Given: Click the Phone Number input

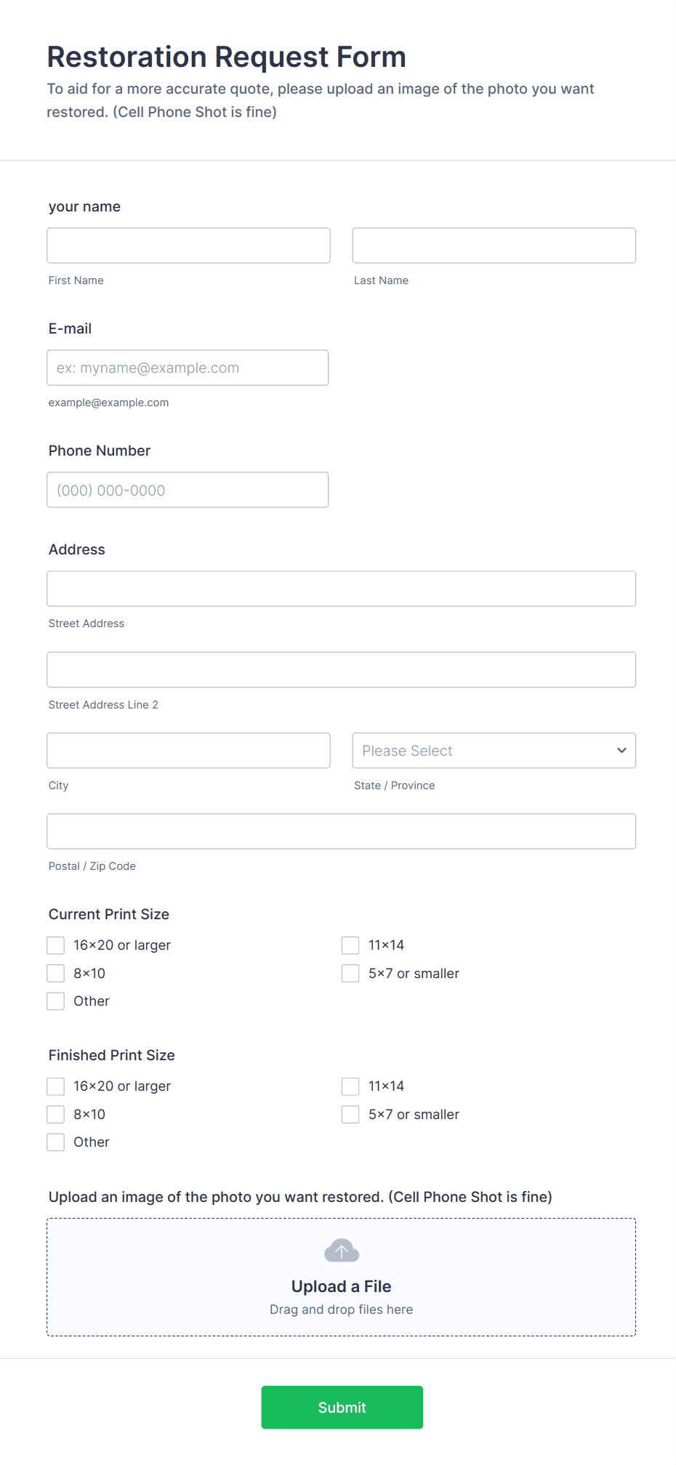Looking at the screenshot, I should tap(188, 489).
